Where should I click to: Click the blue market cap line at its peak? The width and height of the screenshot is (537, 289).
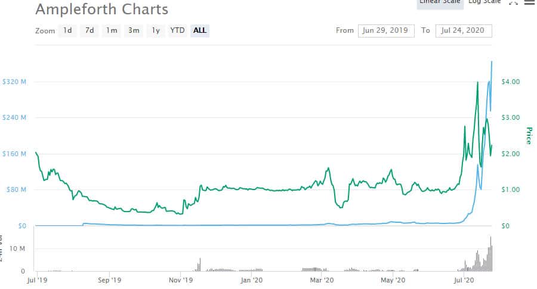[491, 61]
